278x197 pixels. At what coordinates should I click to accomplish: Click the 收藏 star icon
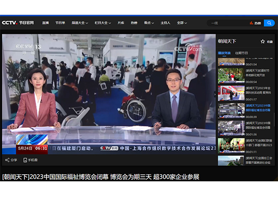262,41
